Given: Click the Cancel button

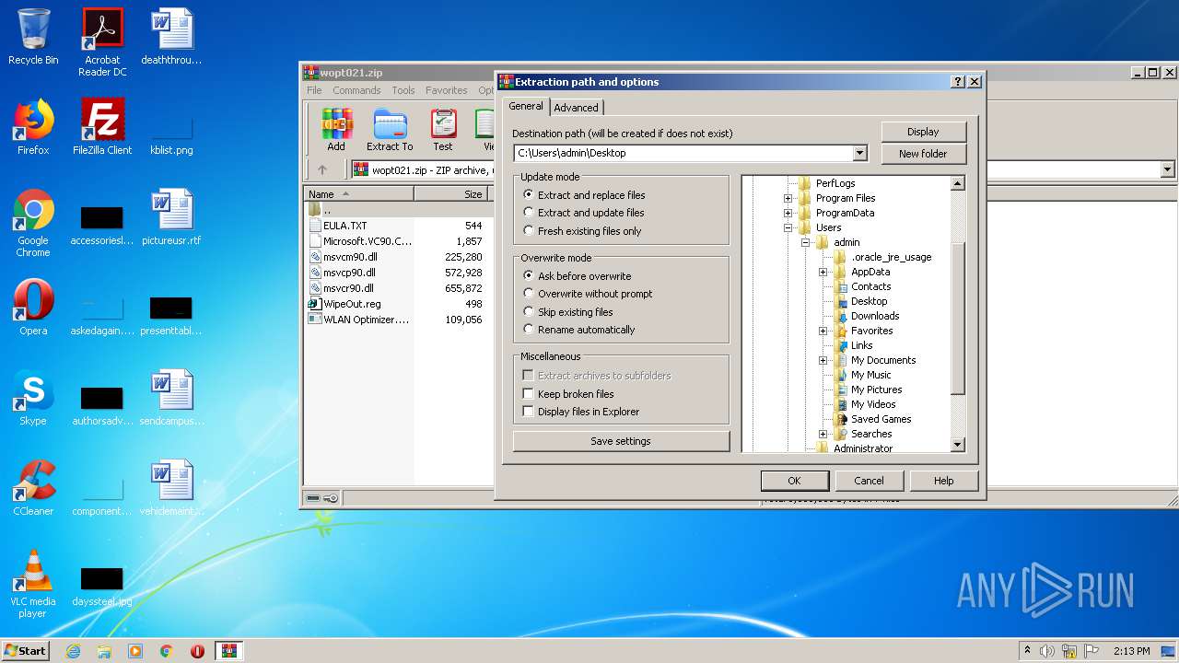Looking at the screenshot, I should tap(869, 481).
